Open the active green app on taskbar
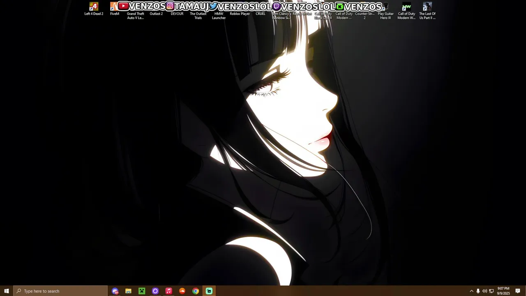Image resolution: width=526 pixels, height=296 pixels. (x=209, y=291)
